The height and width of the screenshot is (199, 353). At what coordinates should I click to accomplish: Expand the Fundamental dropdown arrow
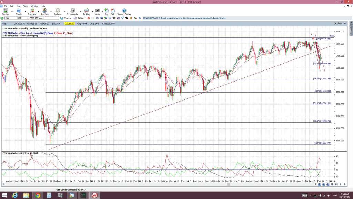80,12
